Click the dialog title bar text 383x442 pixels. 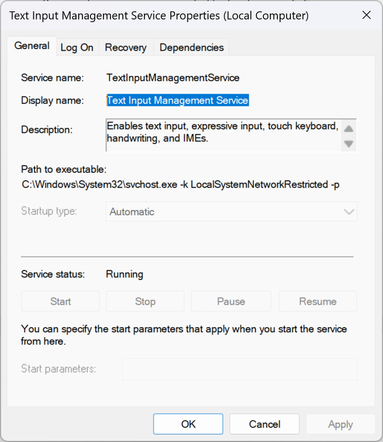[x=159, y=16]
